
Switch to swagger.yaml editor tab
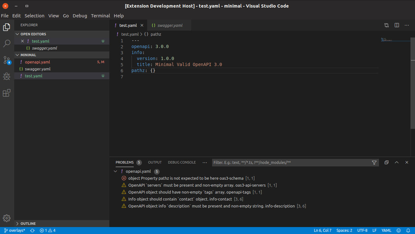[x=169, y=25]
